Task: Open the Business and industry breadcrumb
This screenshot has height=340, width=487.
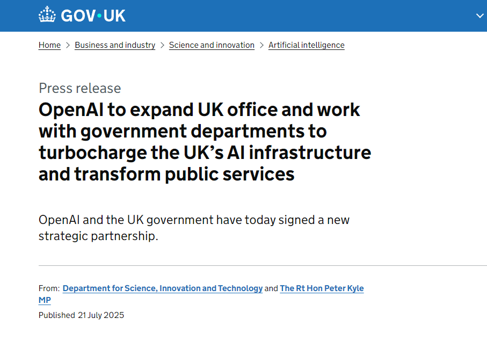Action: pyautogui.click(x=115, y=45)
